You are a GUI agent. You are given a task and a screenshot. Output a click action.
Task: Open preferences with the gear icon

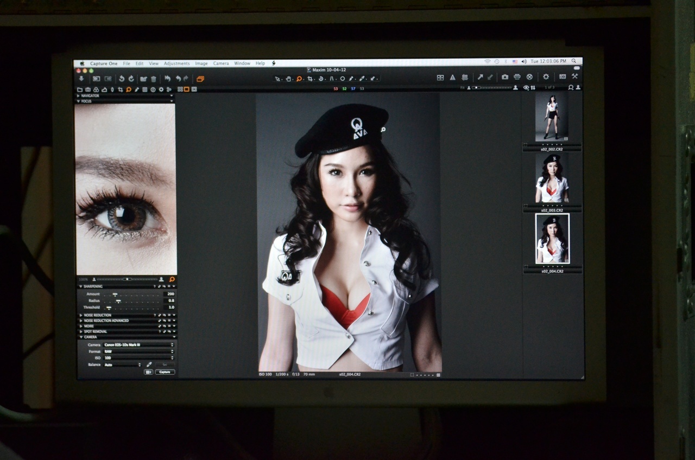[x=546, y=77]
